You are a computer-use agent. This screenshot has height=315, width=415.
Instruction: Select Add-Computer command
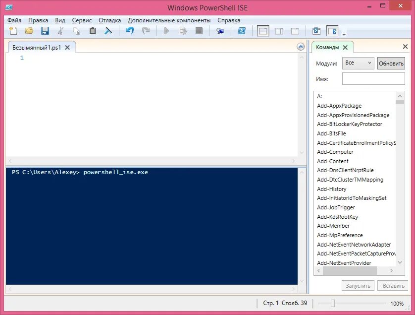click(x=335, y=152)
